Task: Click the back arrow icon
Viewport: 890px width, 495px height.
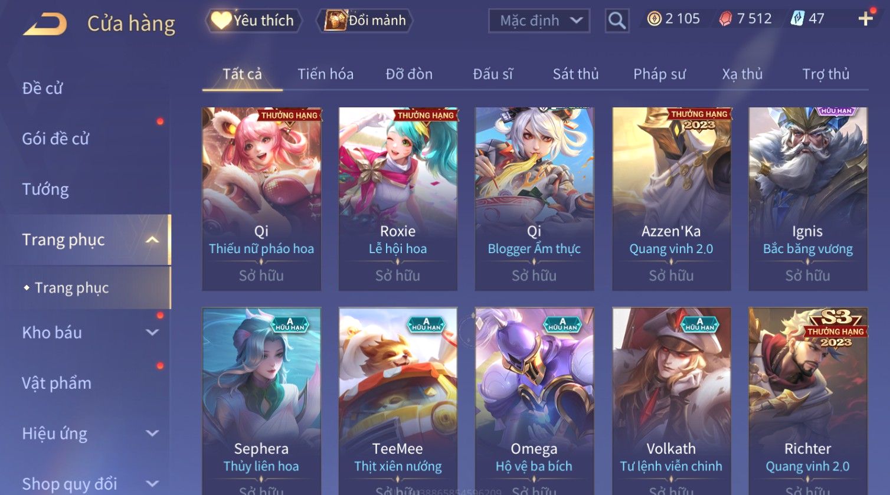Action: pos(45,24)
